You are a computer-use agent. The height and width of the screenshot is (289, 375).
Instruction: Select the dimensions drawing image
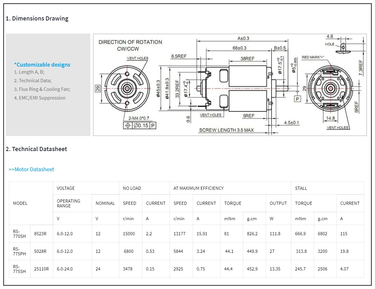[230, 85]
